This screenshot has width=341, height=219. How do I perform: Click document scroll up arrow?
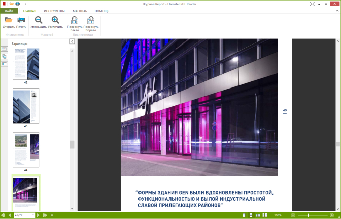pyautogui.click(x=338, y=41)
